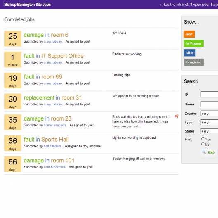Click craig.rodway on room 31 job

coord(53,104)
